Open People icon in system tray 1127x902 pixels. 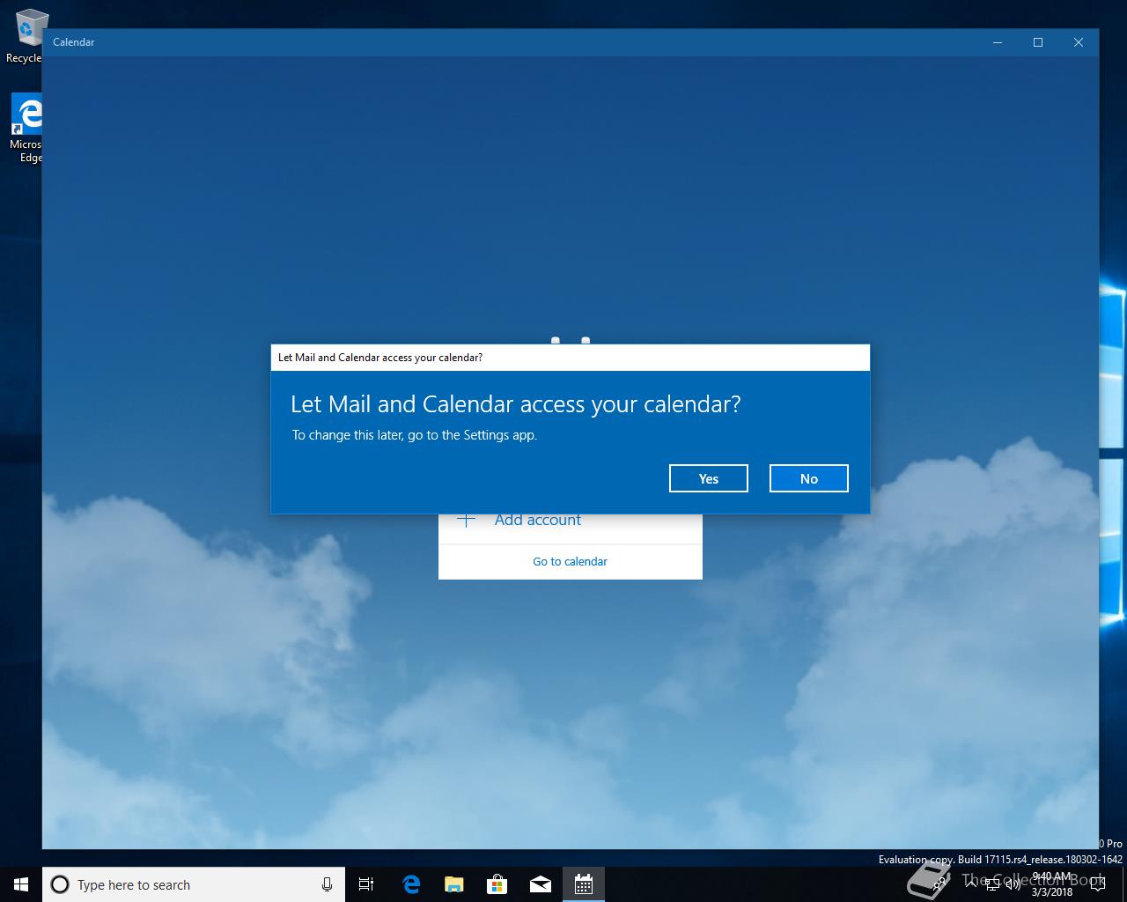[940, 884]
